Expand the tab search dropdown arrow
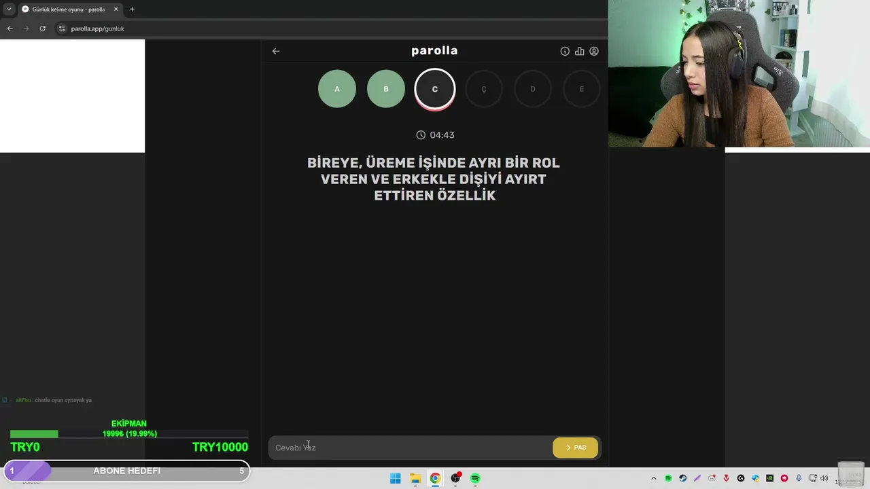Viewport: 870px width, 489px height. [x=8, y=10]
